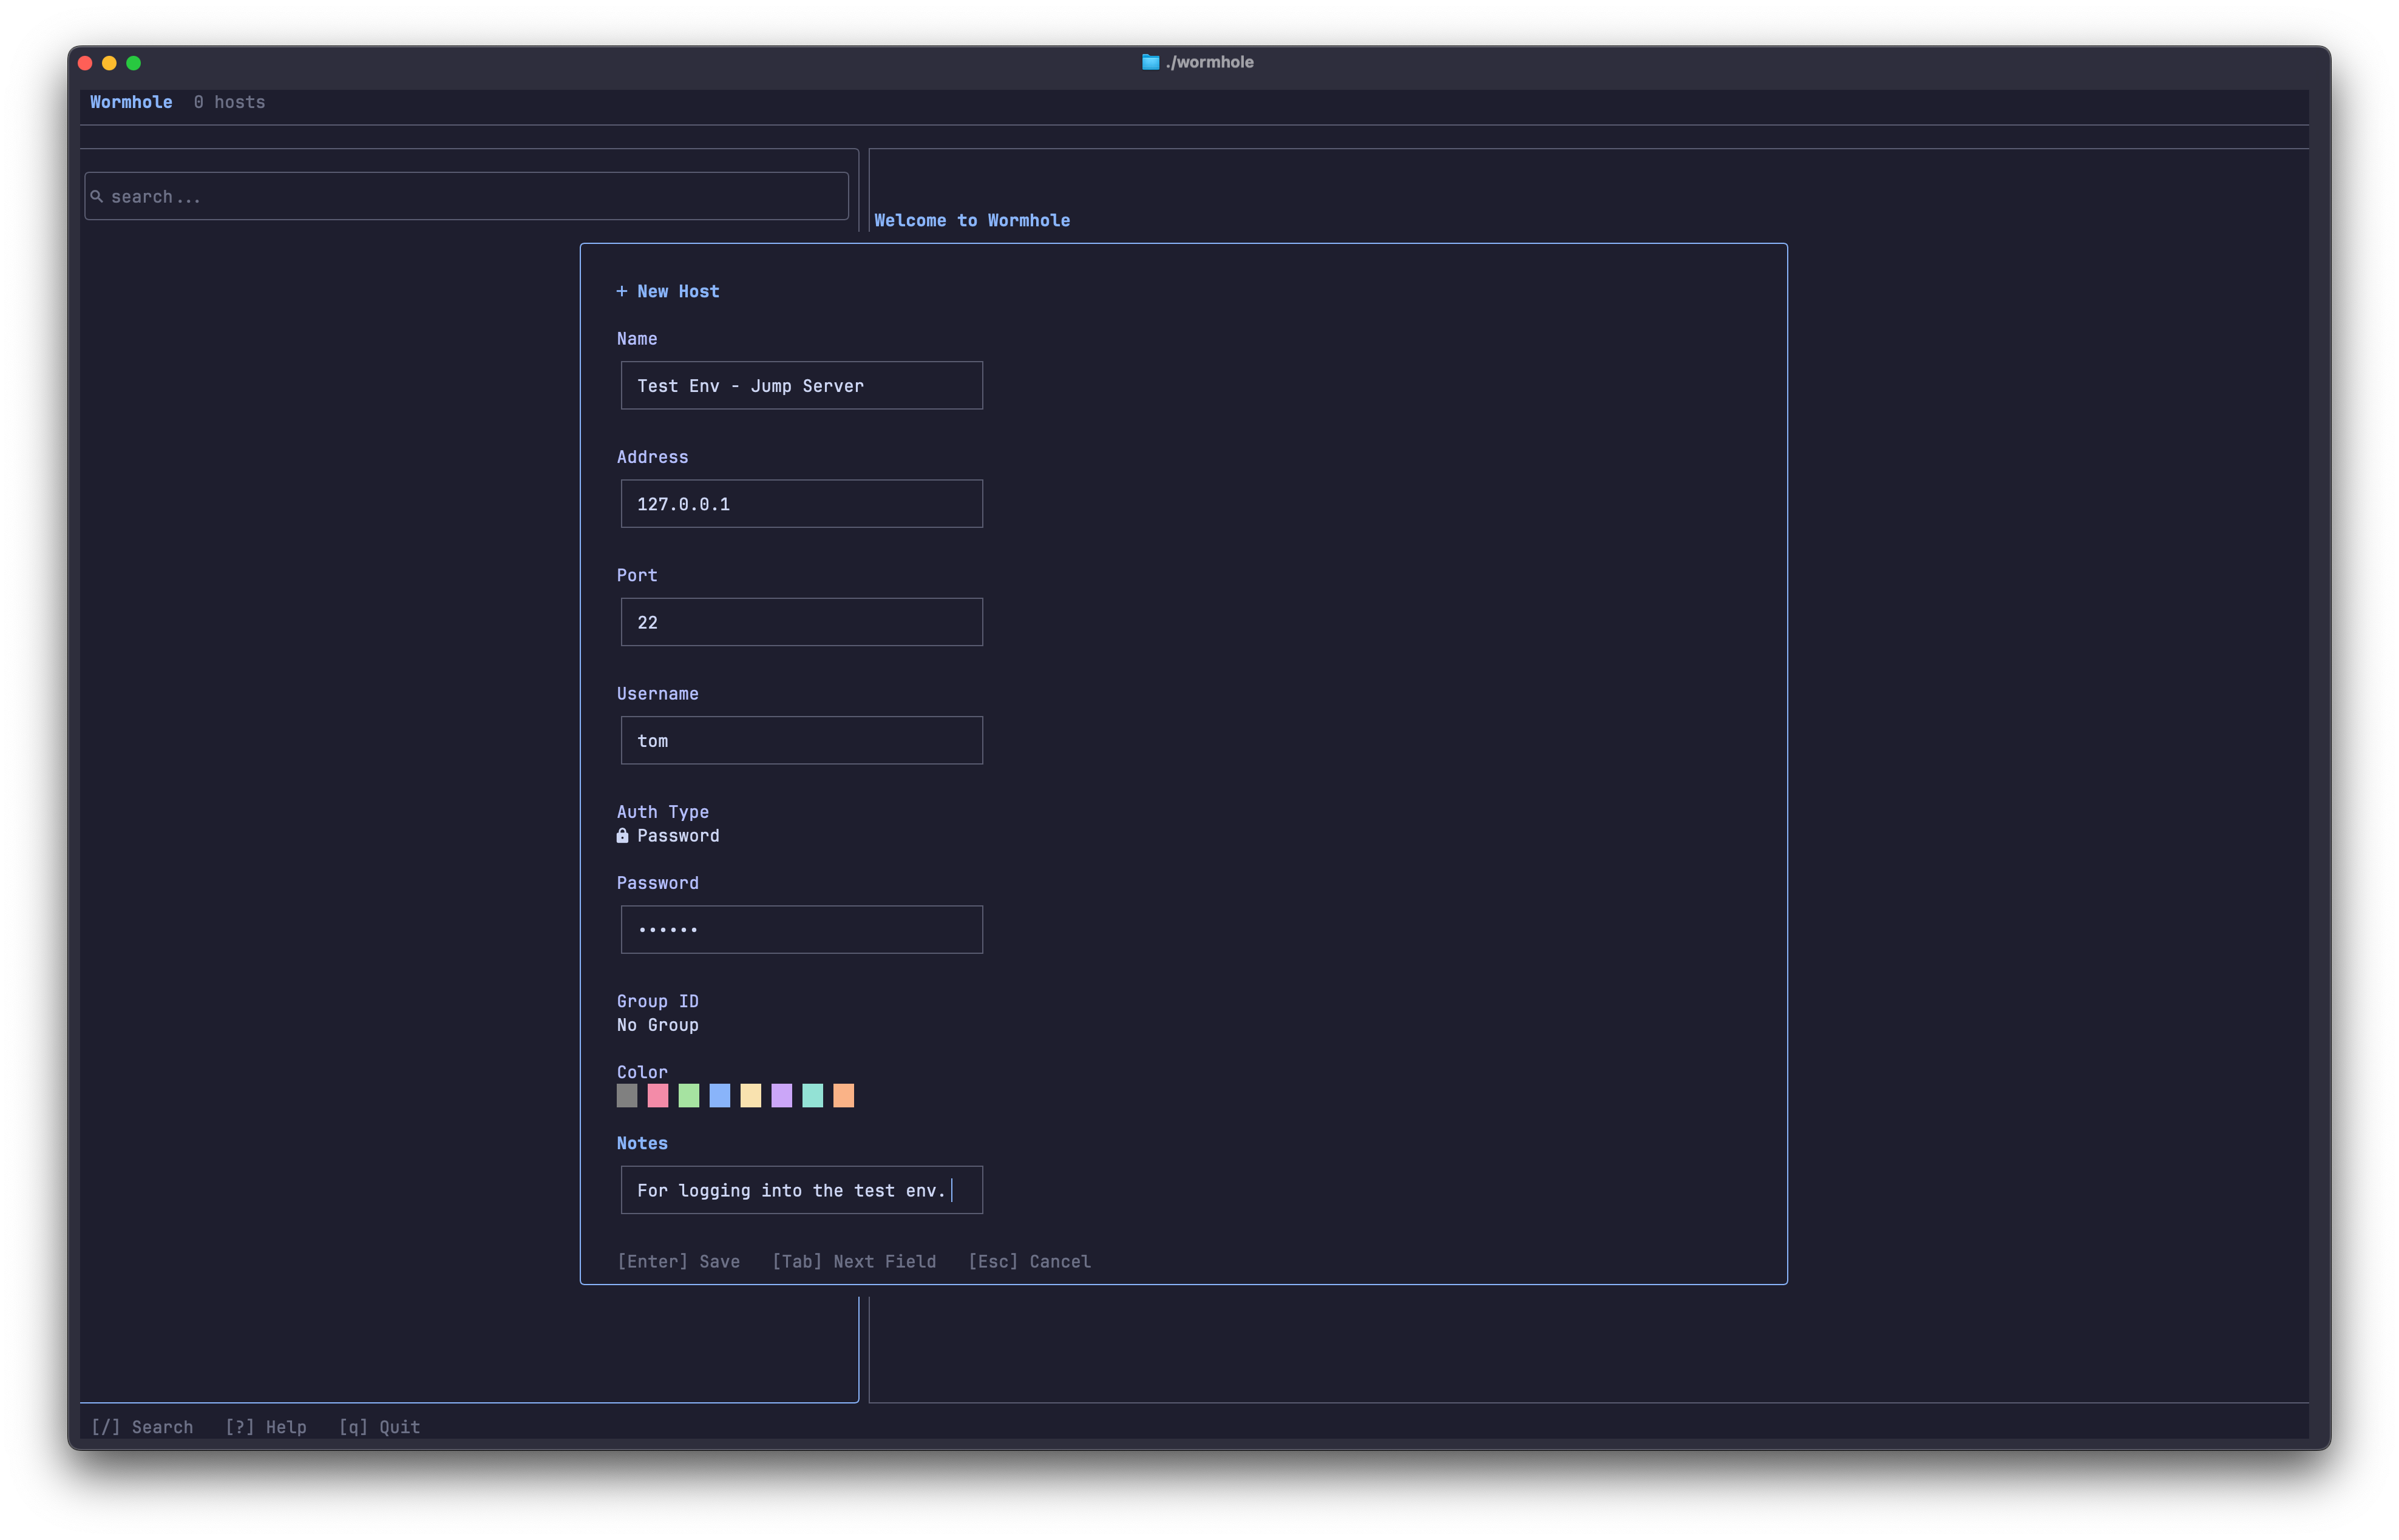Click the Notes field label
The width and height of the screenshot is (2399, 1540).
point(641,1143)
